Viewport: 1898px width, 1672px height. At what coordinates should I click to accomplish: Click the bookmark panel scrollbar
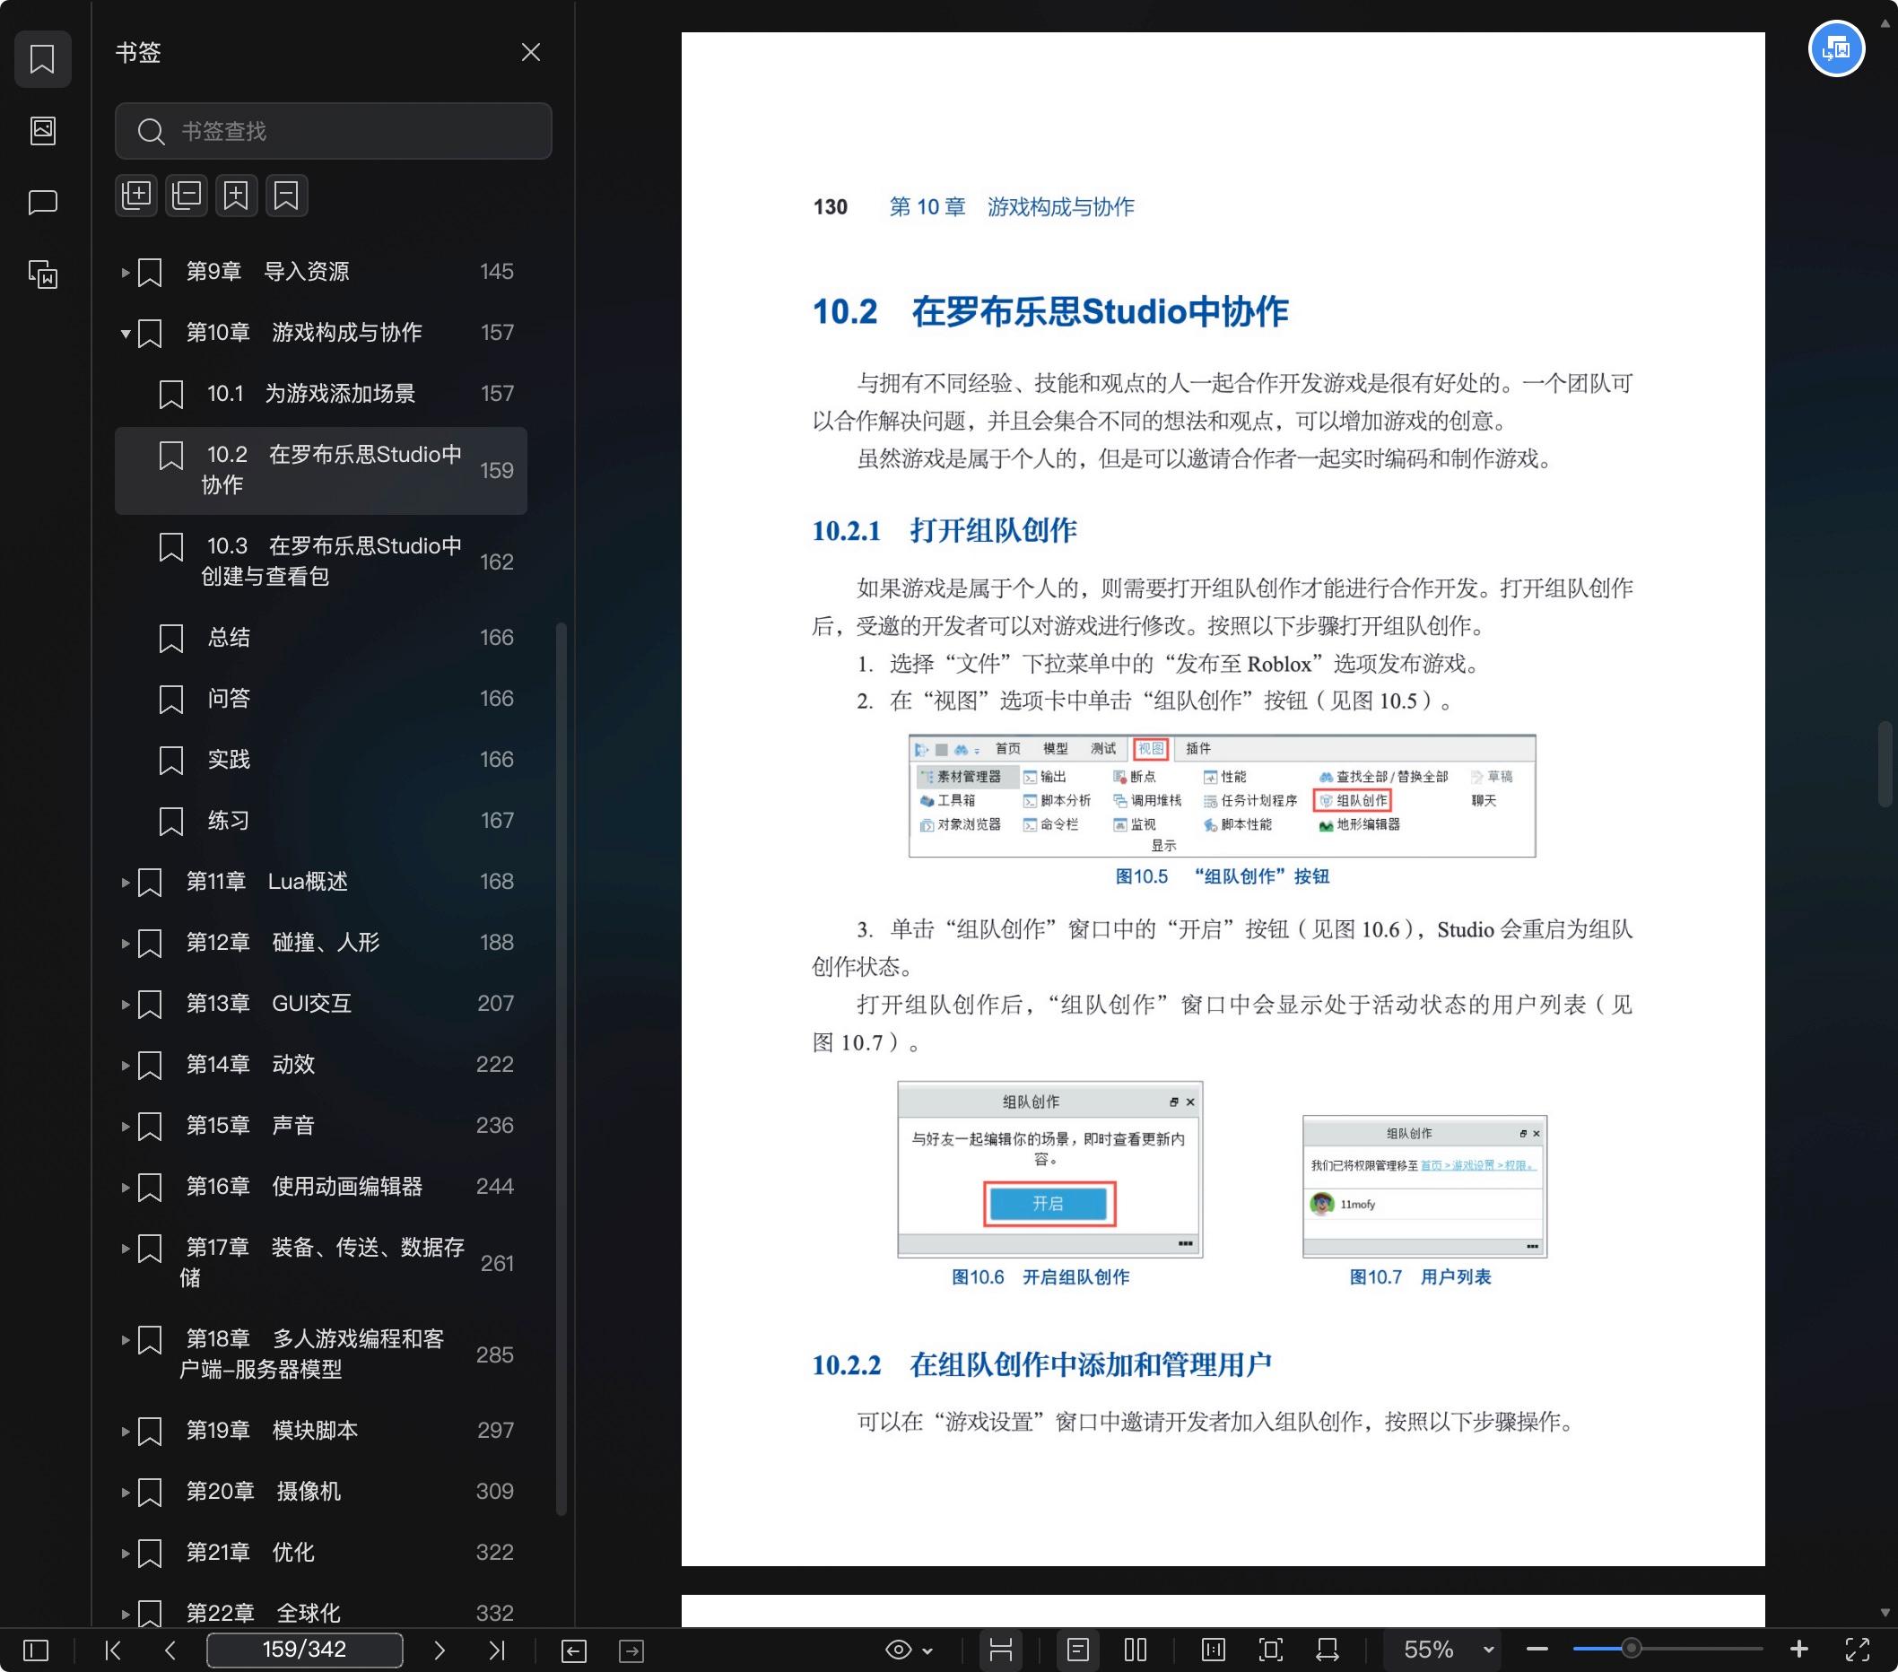[561, 1068]
